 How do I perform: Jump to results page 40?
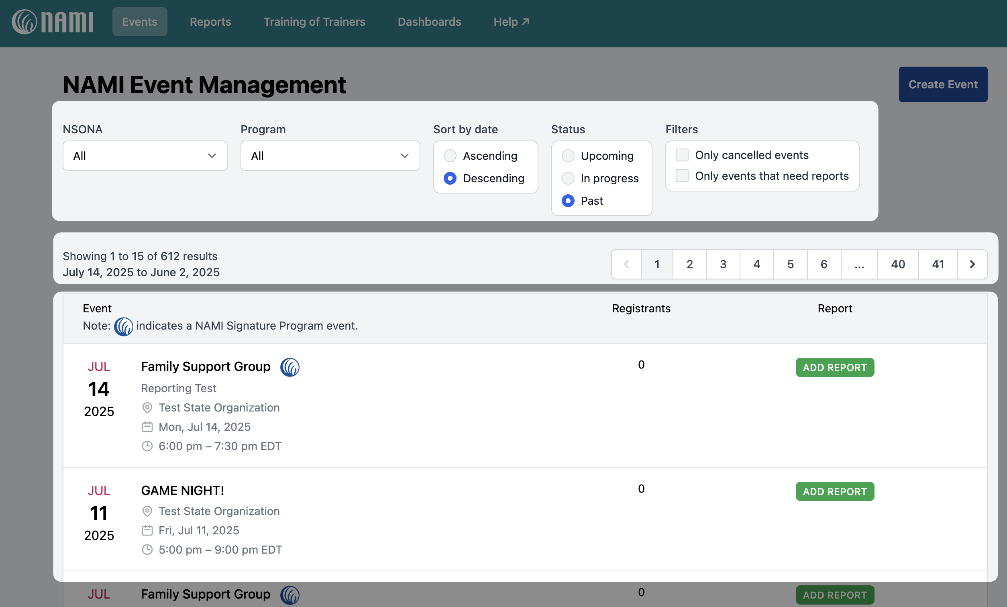898,264
